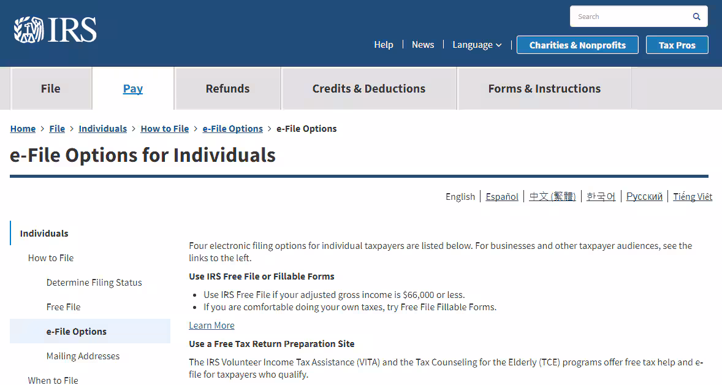Open the Help link
The image size is (722, 385).
384,45
